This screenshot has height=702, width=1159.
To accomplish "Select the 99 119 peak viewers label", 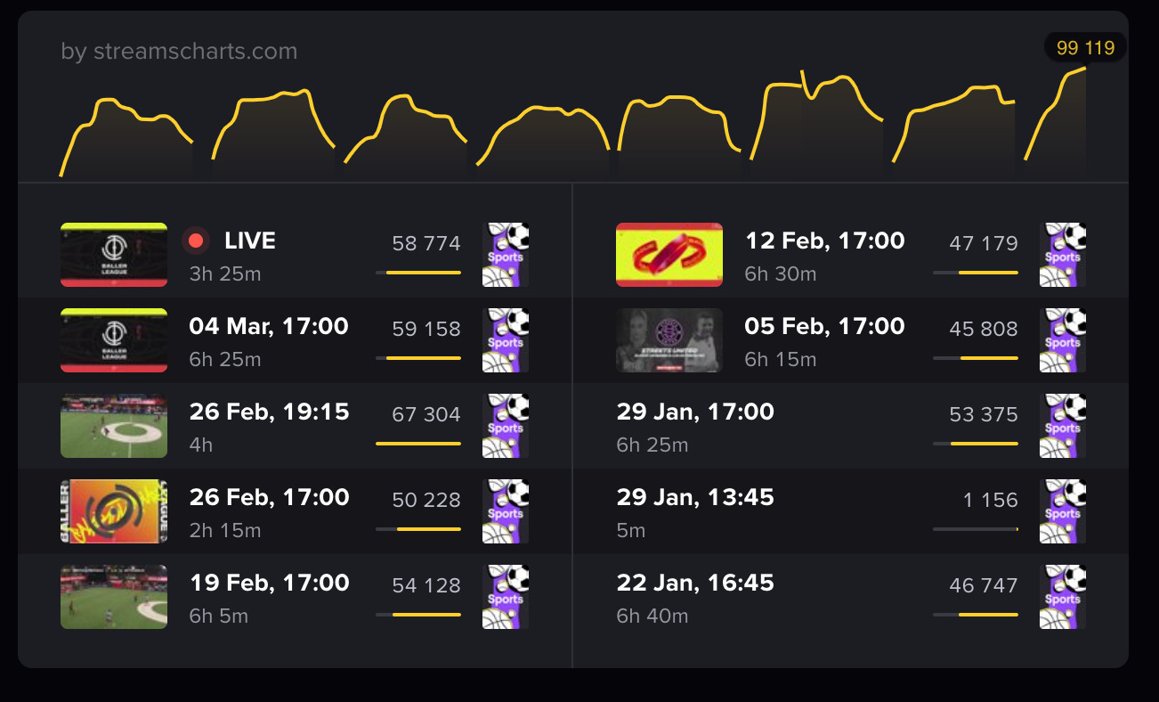I will [1085, 48].
